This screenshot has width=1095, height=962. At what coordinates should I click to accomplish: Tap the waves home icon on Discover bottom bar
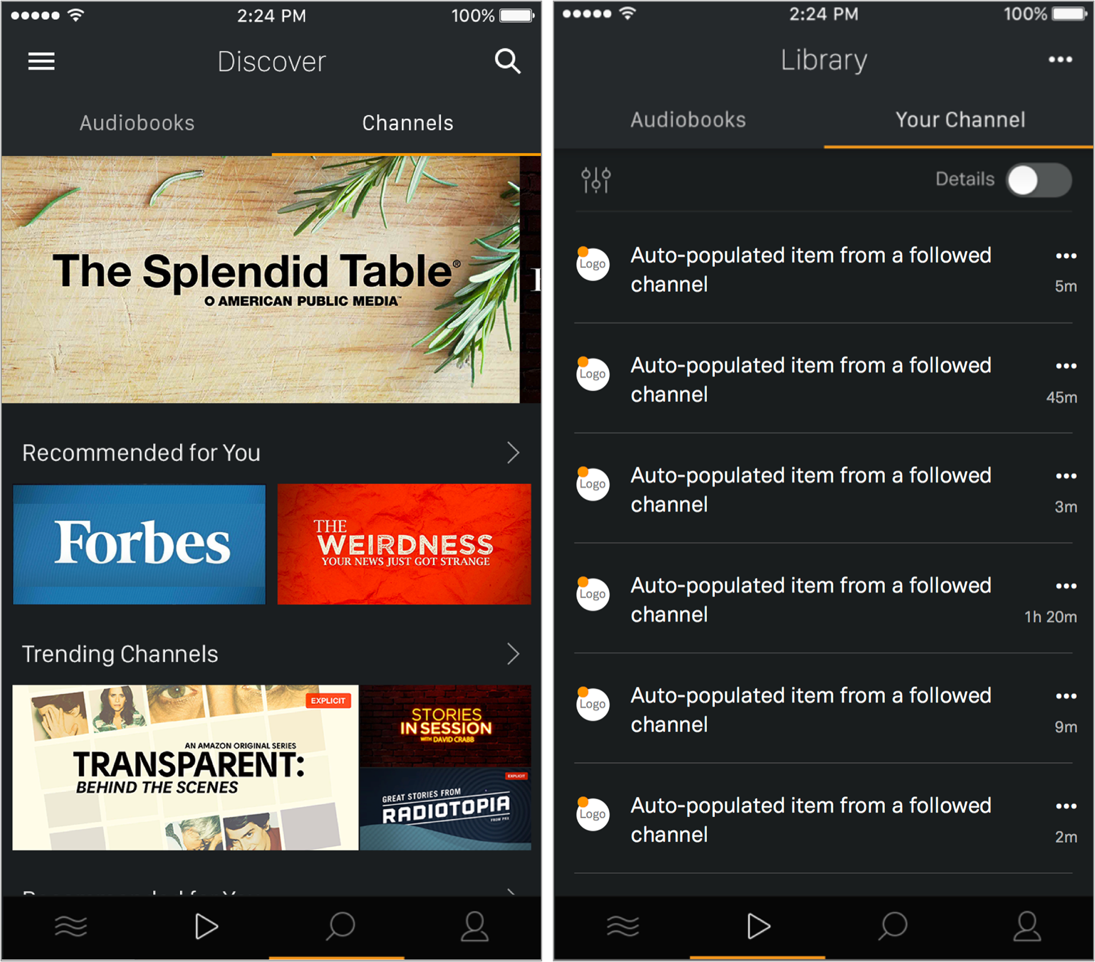tap(71, 927)
